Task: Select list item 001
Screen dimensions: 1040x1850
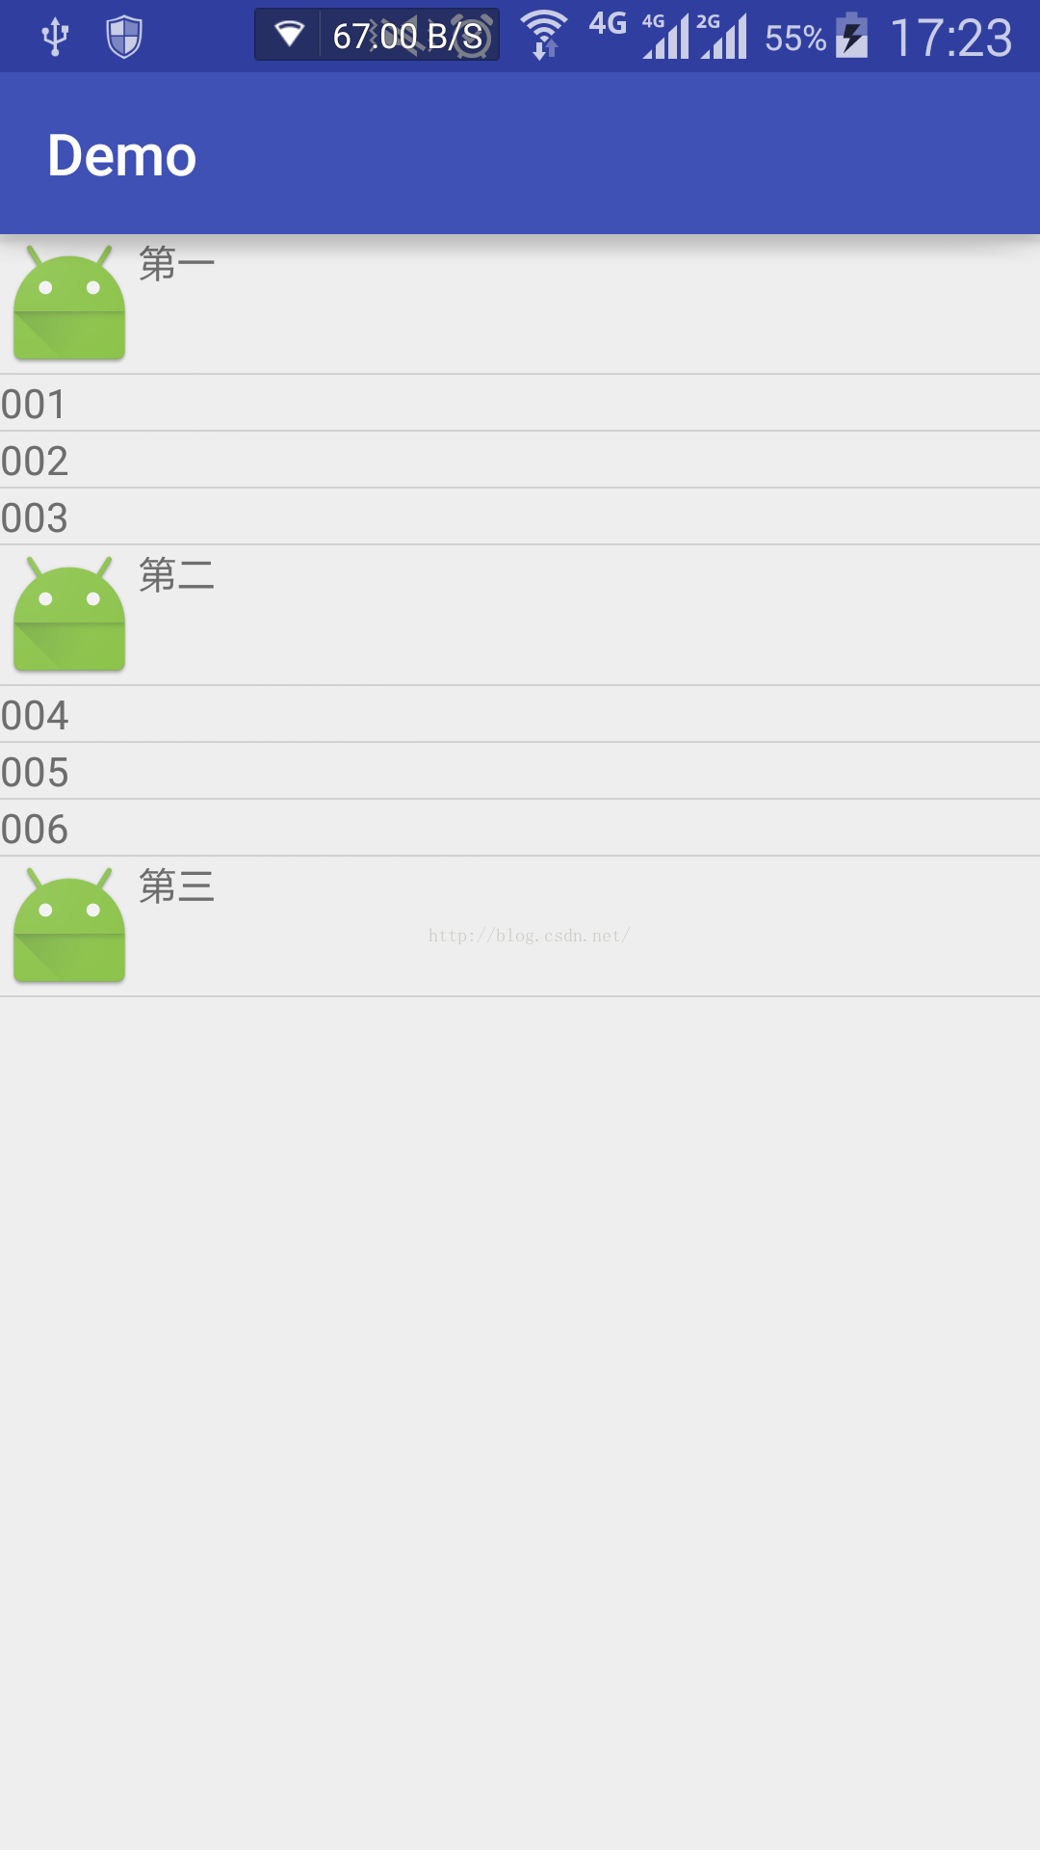Action: tap(520, 403)
